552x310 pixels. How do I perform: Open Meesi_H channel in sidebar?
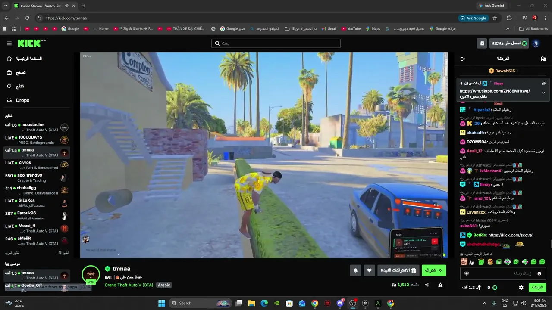(x=37, y=228)
